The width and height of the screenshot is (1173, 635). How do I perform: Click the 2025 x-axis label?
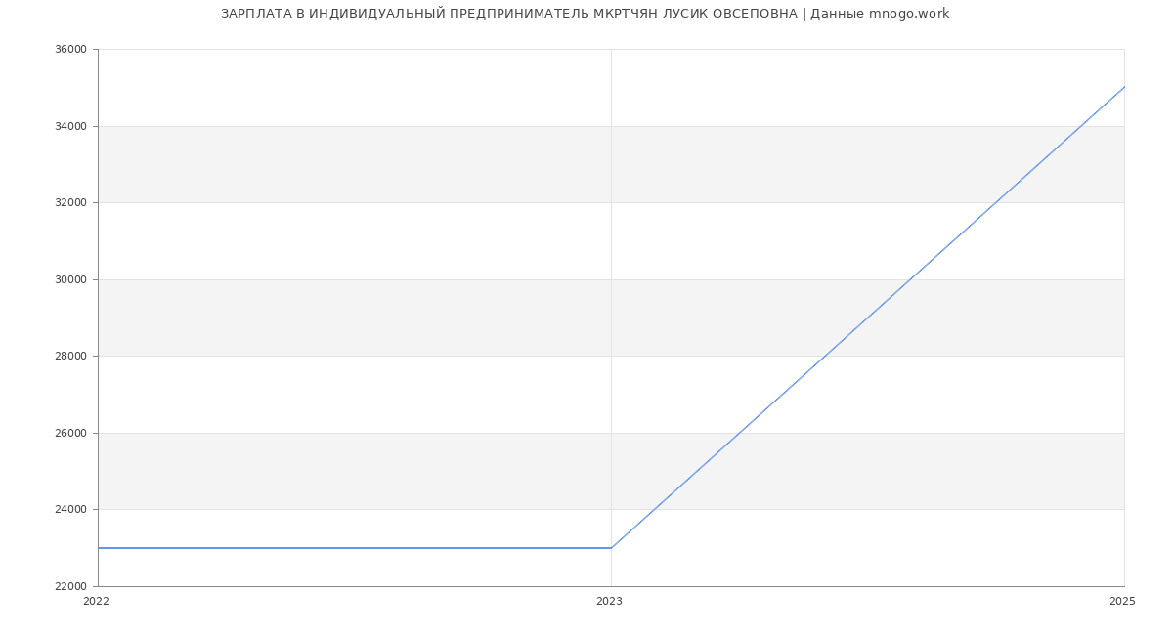pos(1122,602)
